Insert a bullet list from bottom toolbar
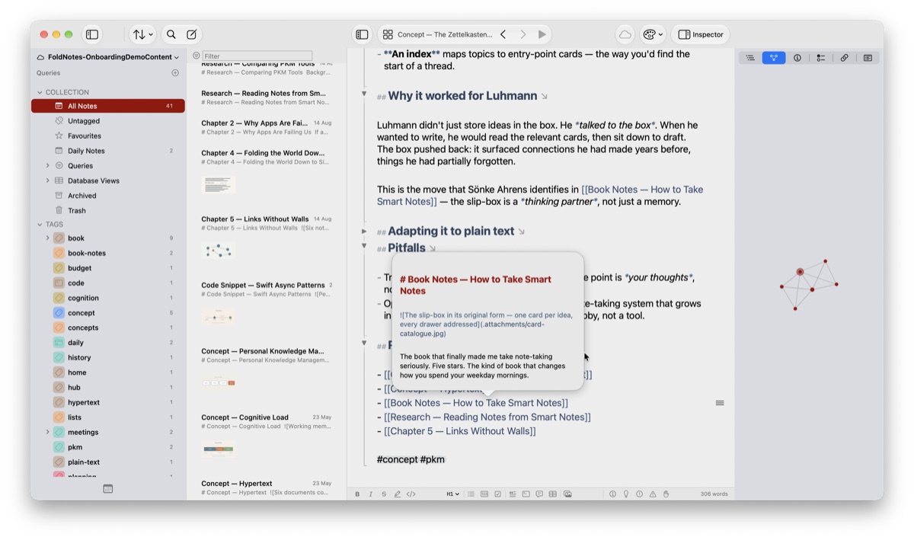Viewport: 914px width, 540px height. [x=471, y=494]
